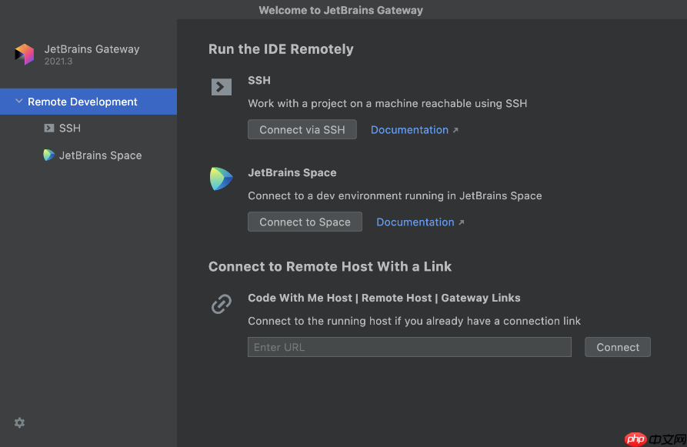Click the JetBrains Gateway logo icon
The height and width of the screenshot is (447, 687).
coord(24,54)
